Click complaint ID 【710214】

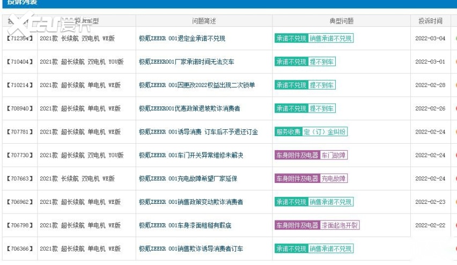pyautogui.click(x=19, y=85)
